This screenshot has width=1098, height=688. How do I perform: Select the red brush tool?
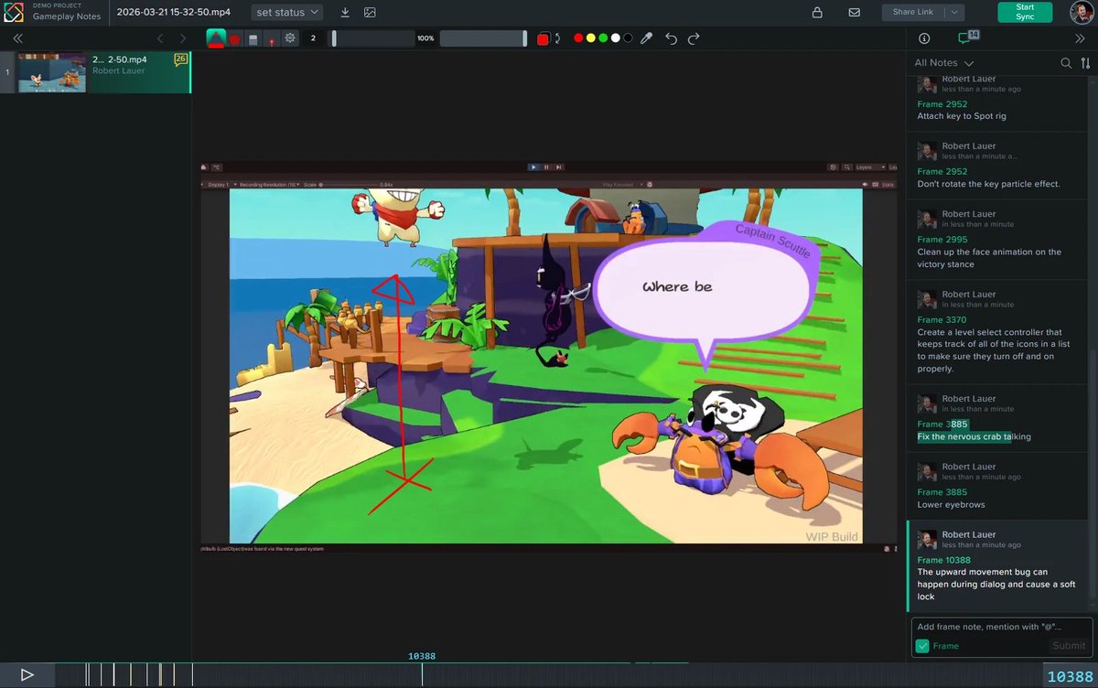[x=234, y=38]
